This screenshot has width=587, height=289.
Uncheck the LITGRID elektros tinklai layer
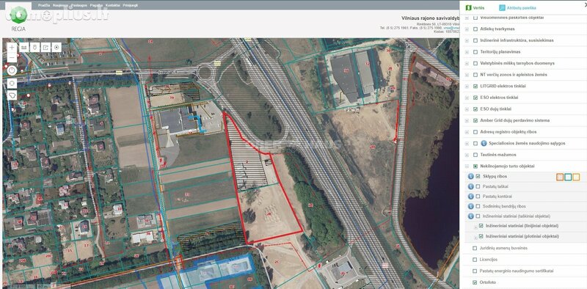475,86
